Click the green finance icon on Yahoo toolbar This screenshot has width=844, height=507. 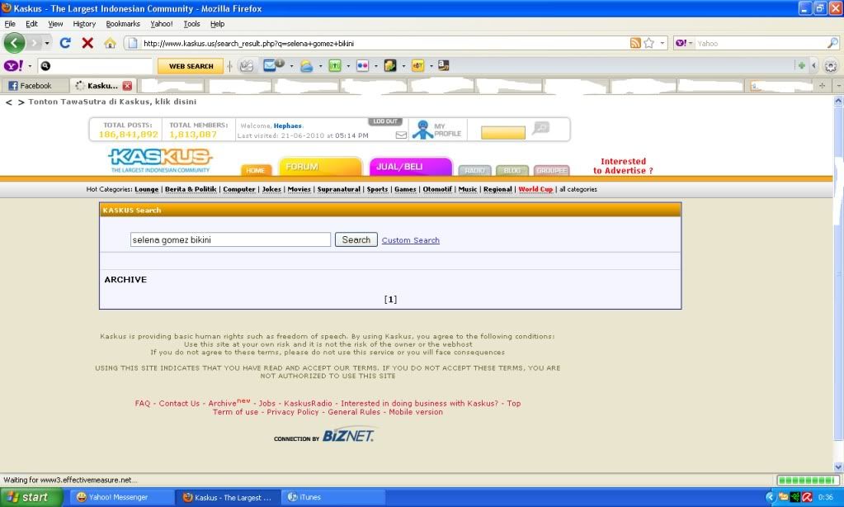[334, 66]
